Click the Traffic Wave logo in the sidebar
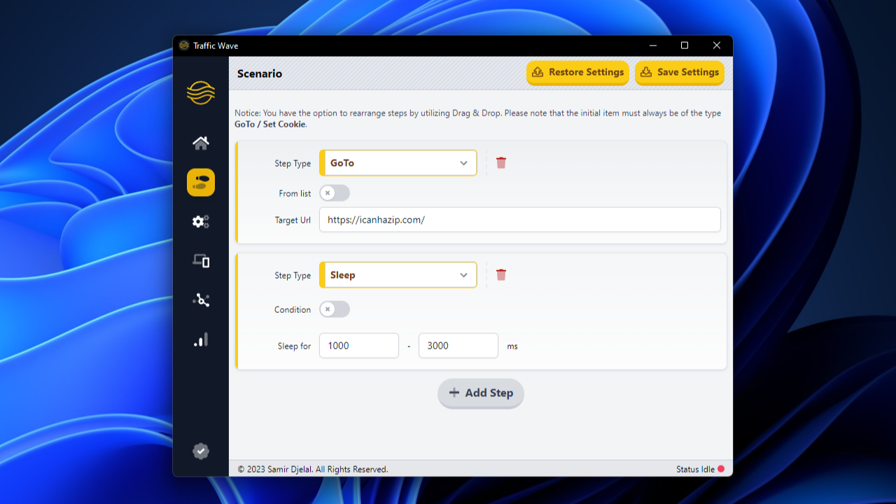This screenshot has height=504, width=896. 201,93
